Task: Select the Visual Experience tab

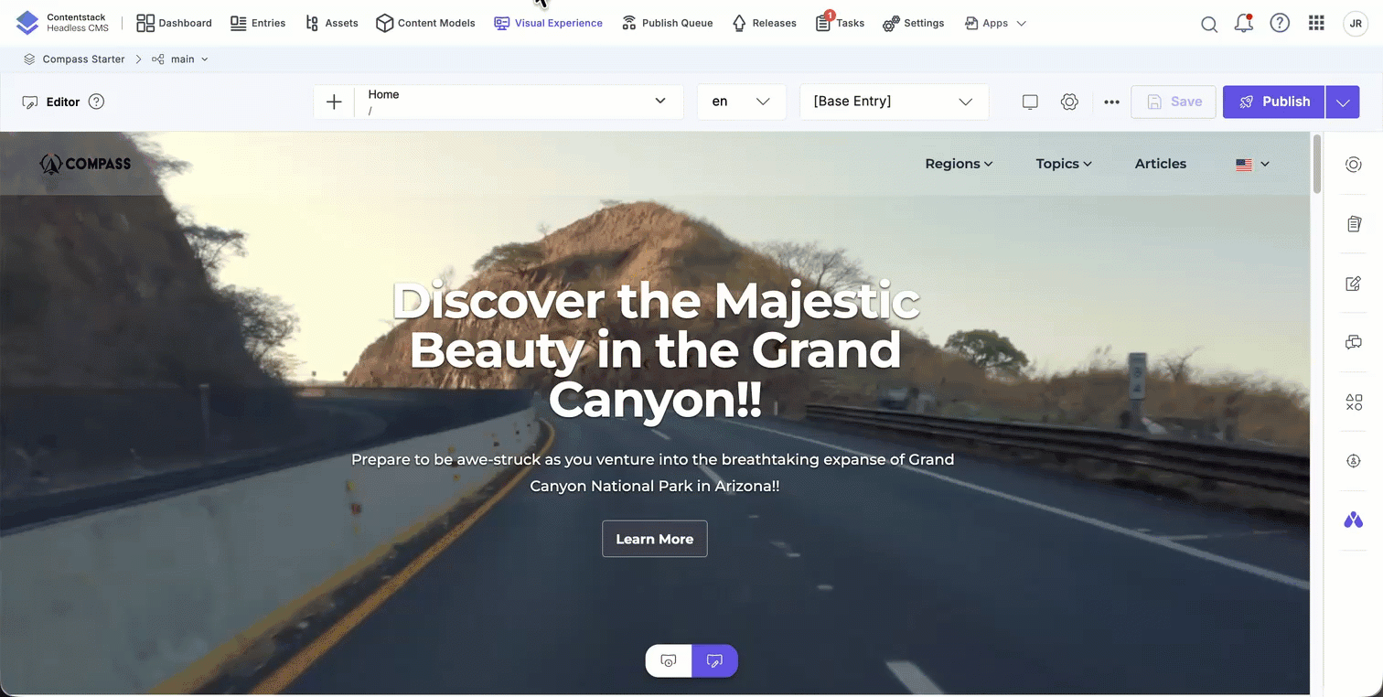Action: click(x=548, y=23)
